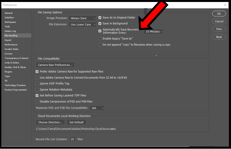This screenshot has width=231, height=149.
Task: Toggle Save As to Original Folder checkbox
Action: (x=100, y=18)
